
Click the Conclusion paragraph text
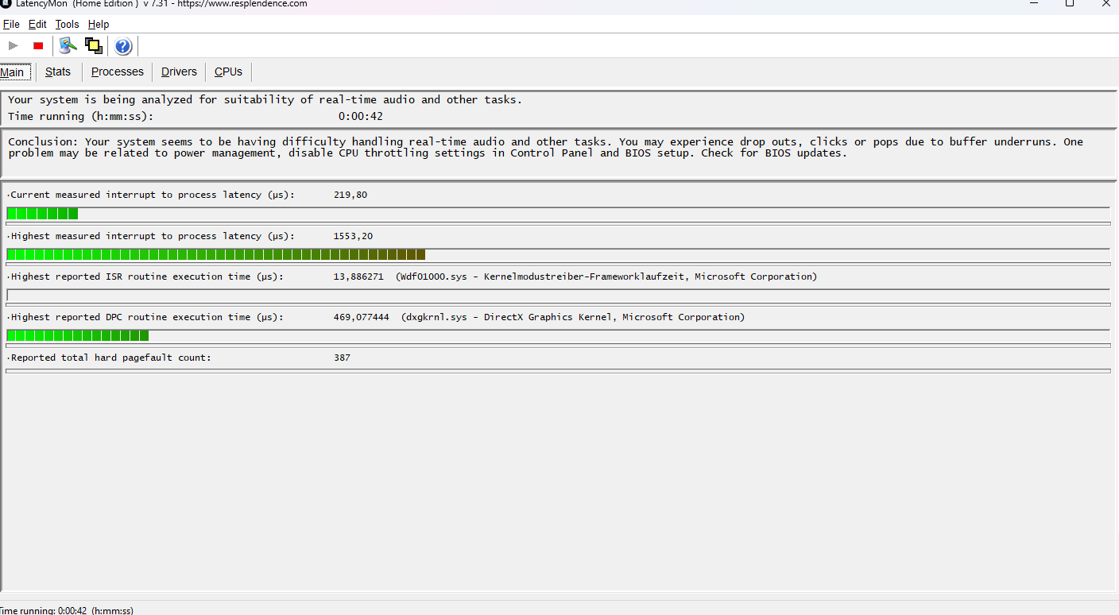pos(545,147)
